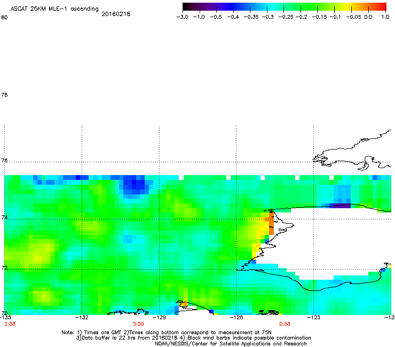Click the red 0:58 time stamp
The height and width of the screenshot is (347, 395).
coord(285,324)
